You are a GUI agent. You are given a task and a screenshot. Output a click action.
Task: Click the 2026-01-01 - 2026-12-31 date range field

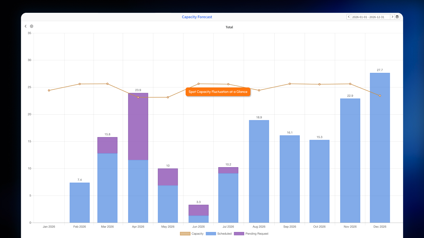coord(371,17)
